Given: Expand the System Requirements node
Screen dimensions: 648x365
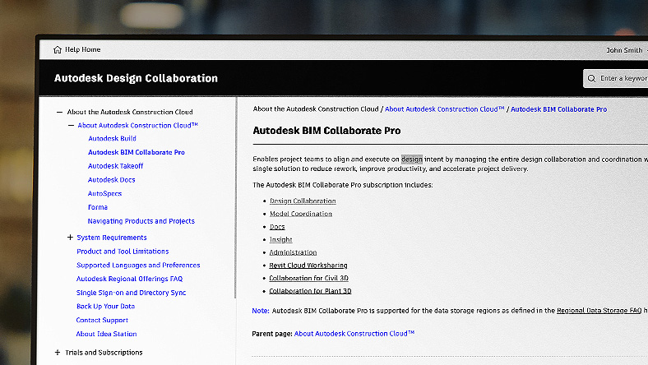Looking at the screenshot, I should [x=70, y=238].
